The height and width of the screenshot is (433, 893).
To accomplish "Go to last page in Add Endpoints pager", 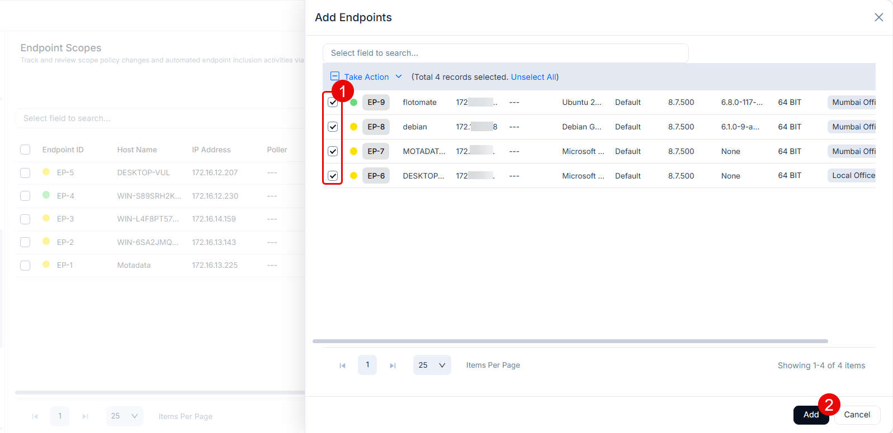I will coord(393,365).
